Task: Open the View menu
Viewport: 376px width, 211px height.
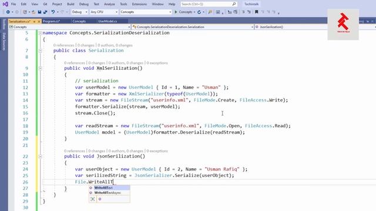Action: pyautogui.click(x=35, y=4)
